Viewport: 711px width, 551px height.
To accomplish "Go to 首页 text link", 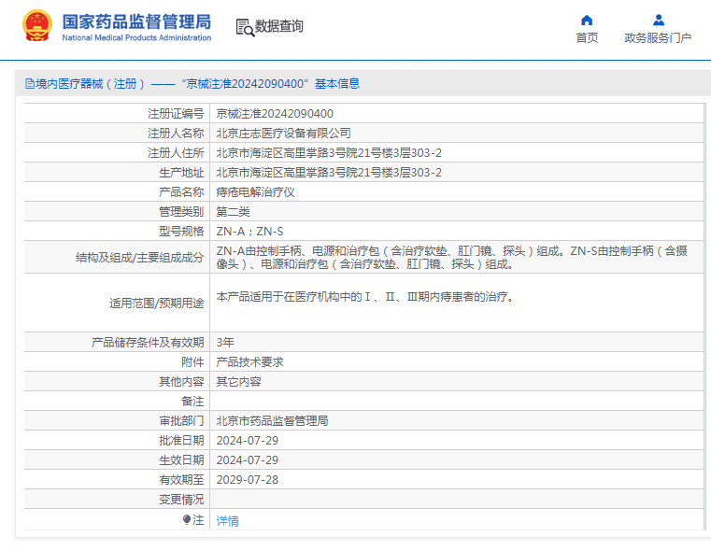I will tap(587, 38).
